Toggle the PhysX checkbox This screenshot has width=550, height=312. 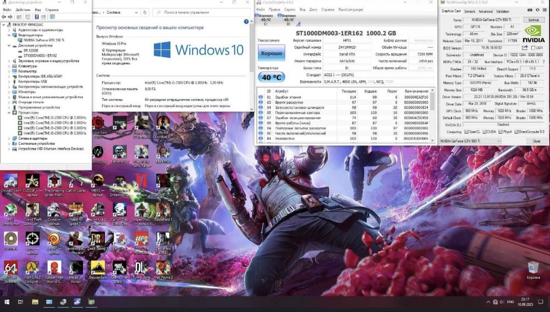501,132
